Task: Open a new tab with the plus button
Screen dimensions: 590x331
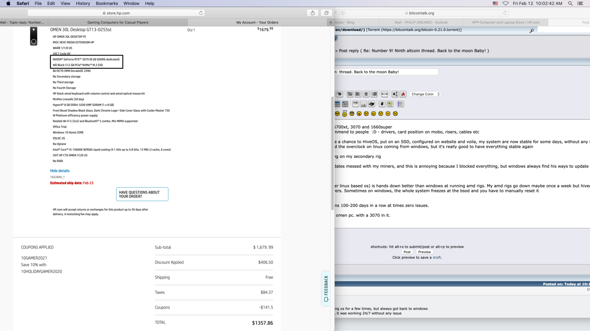Action: tap(330, 22)
